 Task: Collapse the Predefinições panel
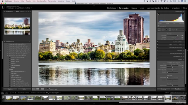click(4, 41)
